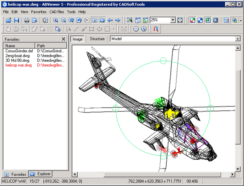
Task: Switch to the Structure tab
Action: [x=97, y=39]
